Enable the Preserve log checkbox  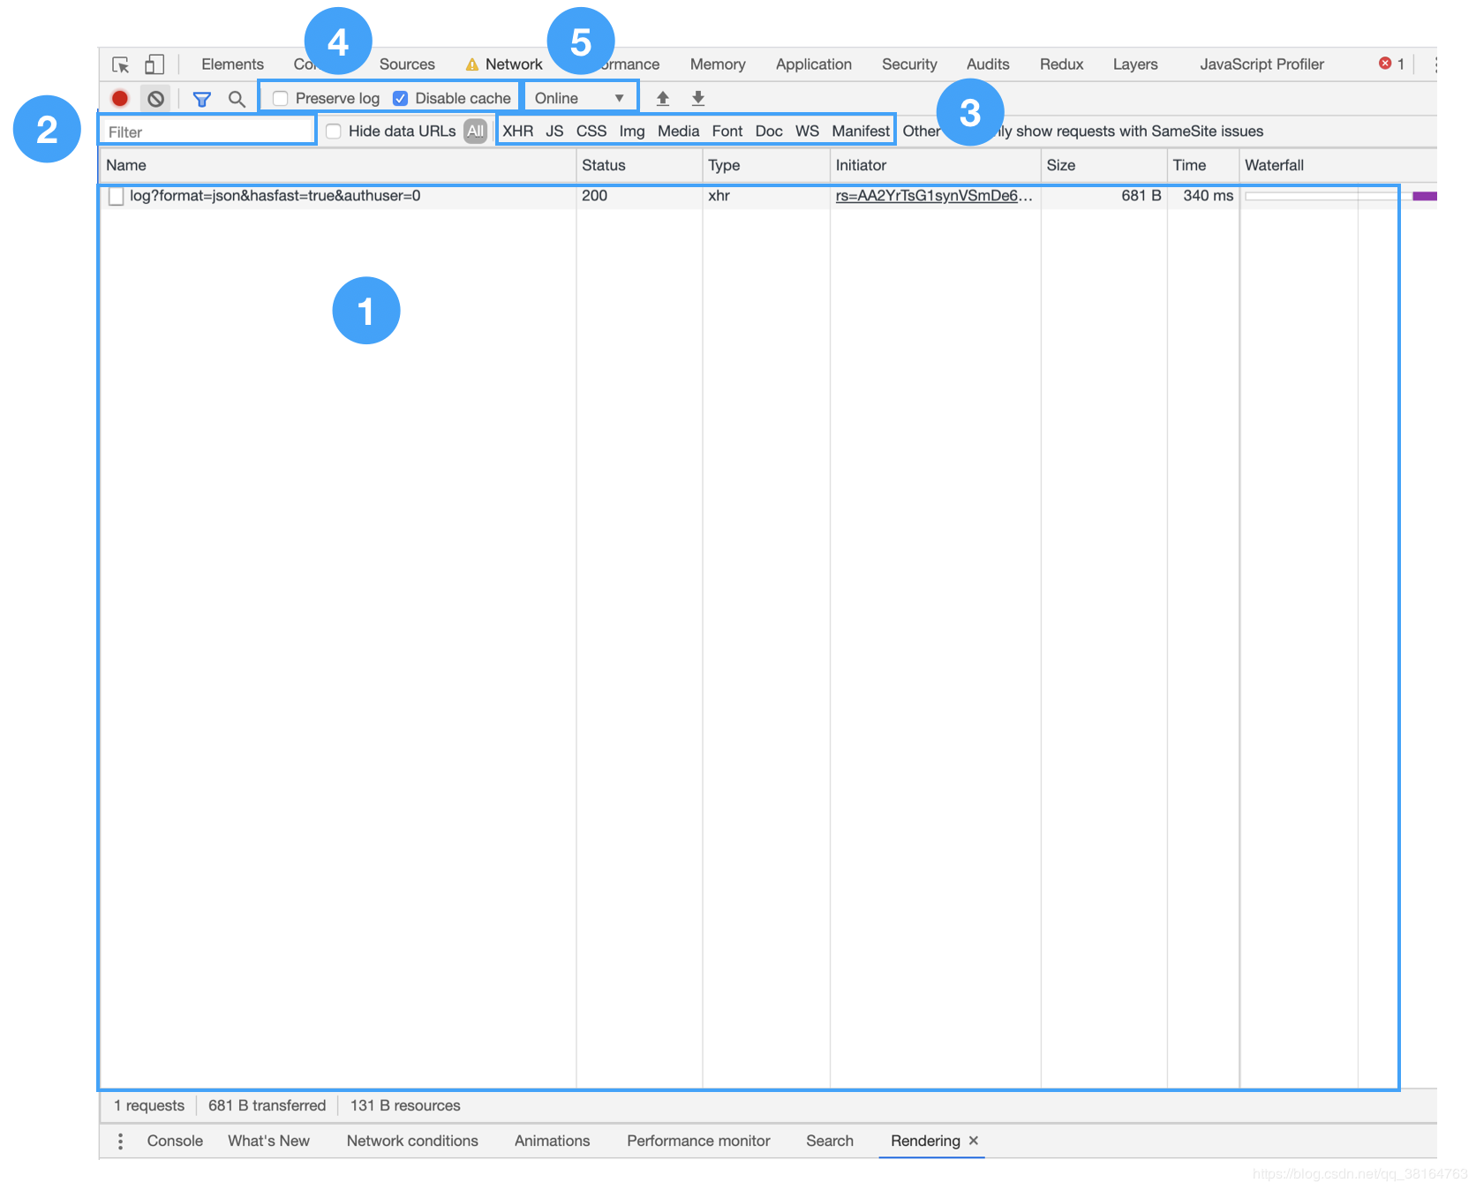pos(281,98)
